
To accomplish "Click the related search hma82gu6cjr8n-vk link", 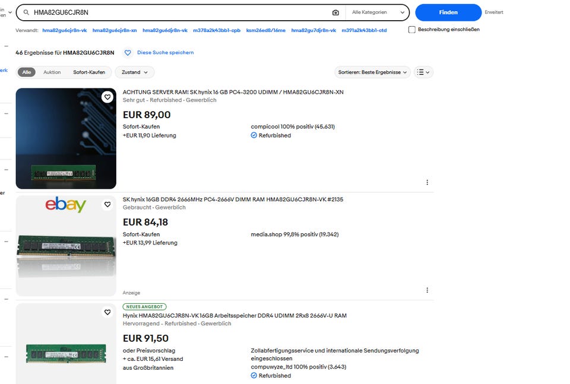I will coord(64,30).
